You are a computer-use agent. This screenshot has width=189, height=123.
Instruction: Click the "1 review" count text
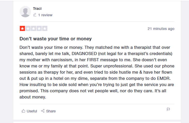click(x=45, y=15)
